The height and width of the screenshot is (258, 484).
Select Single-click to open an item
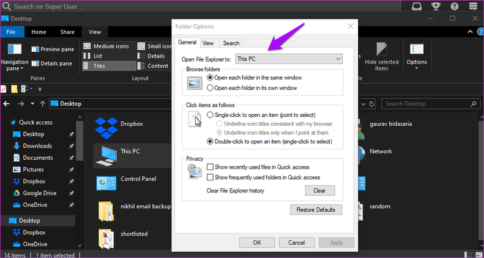click(261, 115)
